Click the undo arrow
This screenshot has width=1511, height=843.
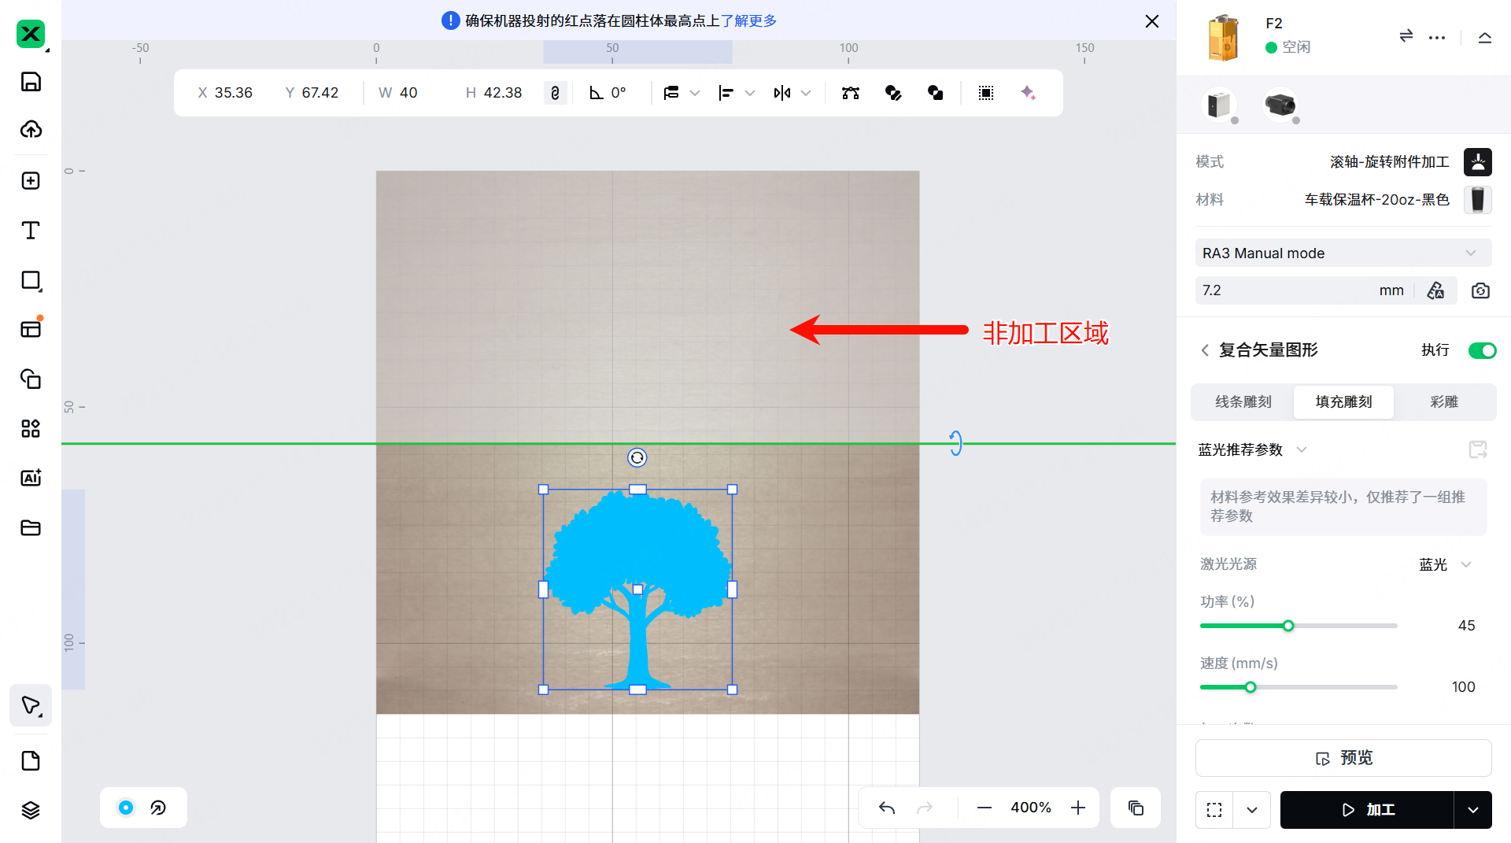pos(887,808)
